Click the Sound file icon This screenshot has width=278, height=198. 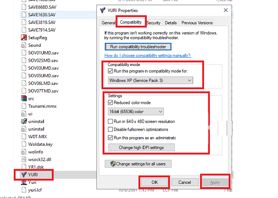point(24,45)
